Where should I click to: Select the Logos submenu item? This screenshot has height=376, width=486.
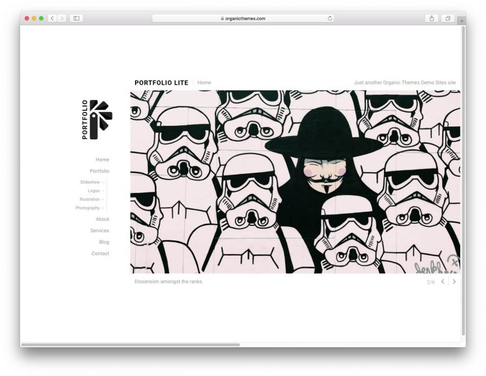pos(93,191)
